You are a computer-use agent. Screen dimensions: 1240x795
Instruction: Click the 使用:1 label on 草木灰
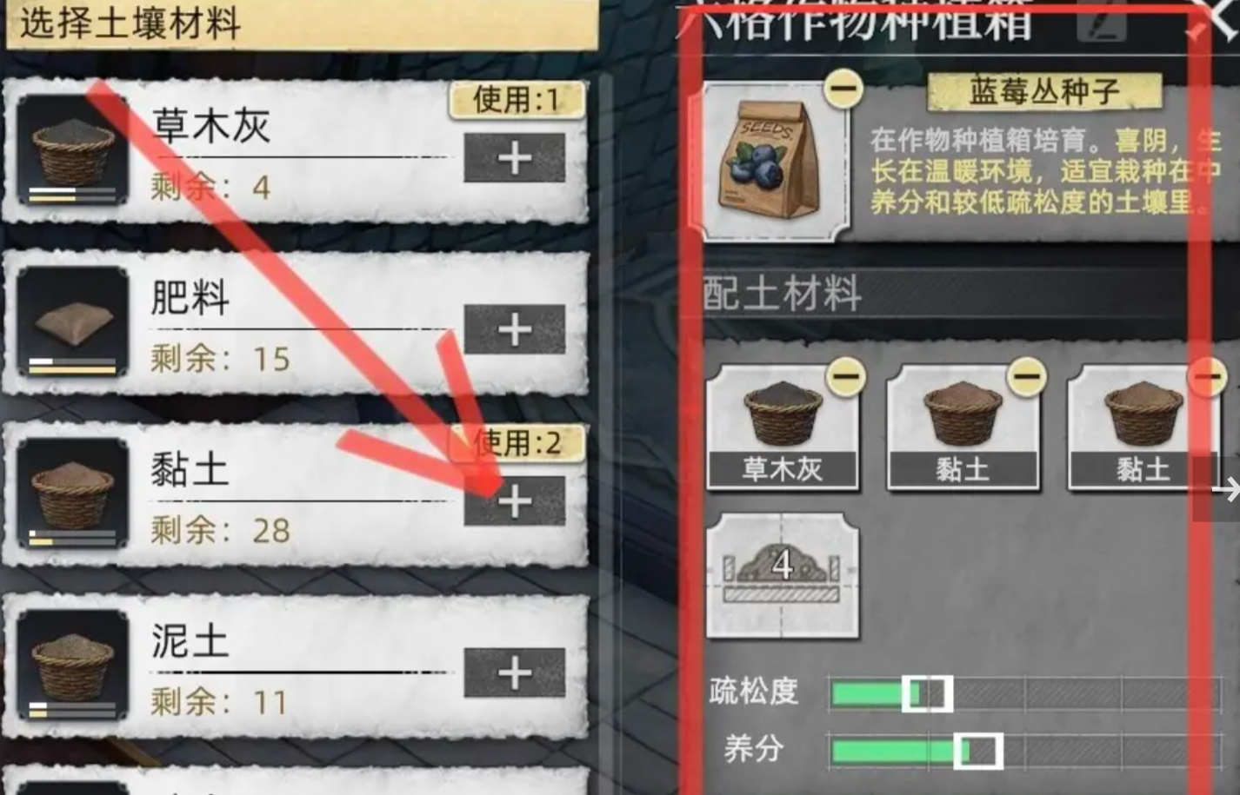(x=517, y=100)
